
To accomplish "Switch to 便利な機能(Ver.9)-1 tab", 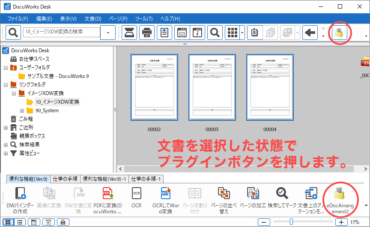I will pyautogui.click(x=104, y=179).
